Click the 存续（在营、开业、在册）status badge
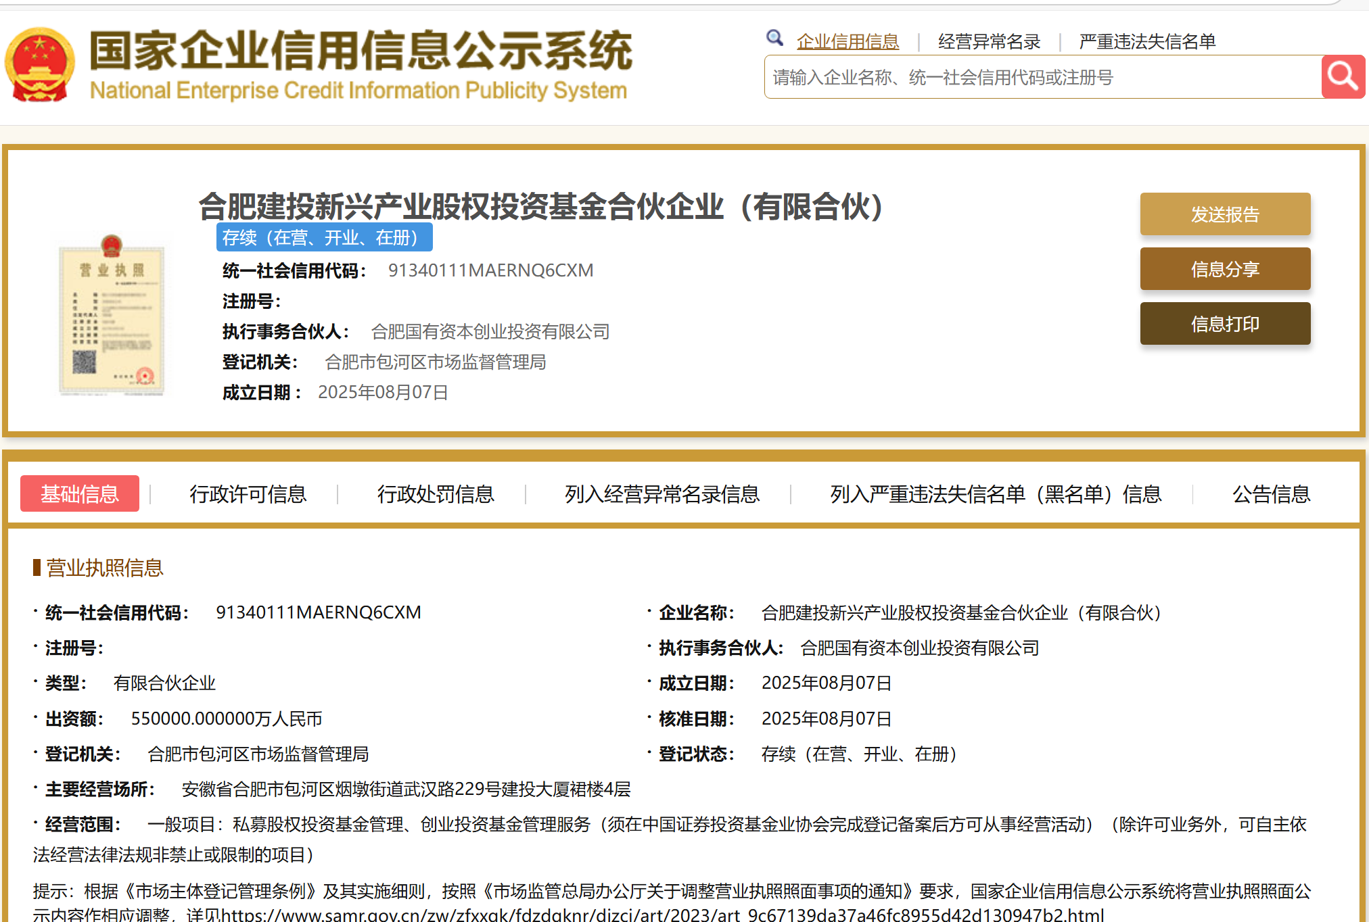Screen dimensions: 1369x922 coord(324,238)
